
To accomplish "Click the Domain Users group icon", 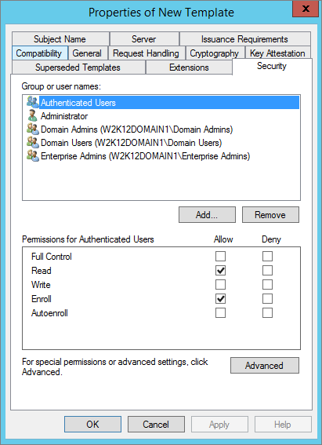I will click(33, 143).
